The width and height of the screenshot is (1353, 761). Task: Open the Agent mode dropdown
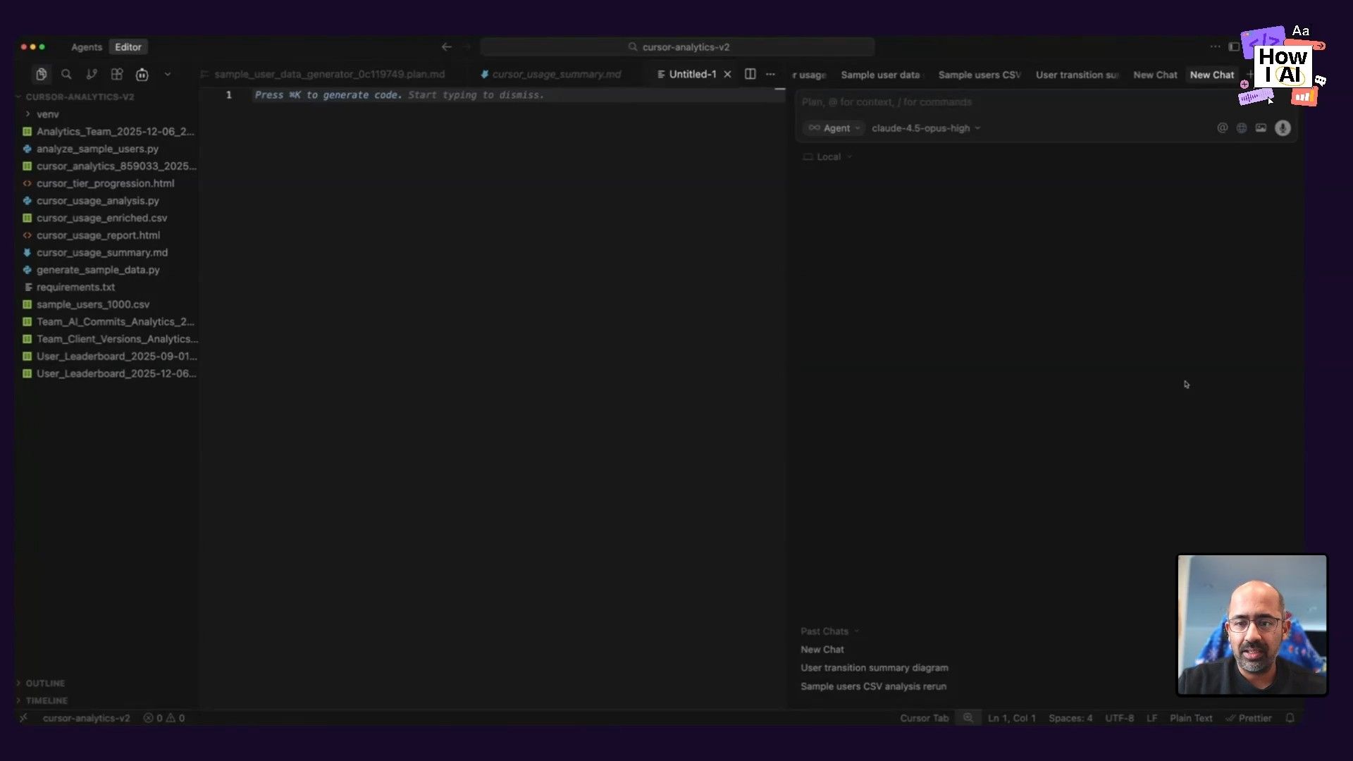click(834, 128)
